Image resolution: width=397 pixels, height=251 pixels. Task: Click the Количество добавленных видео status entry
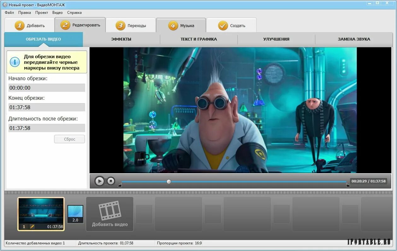[x=35, y=243]
